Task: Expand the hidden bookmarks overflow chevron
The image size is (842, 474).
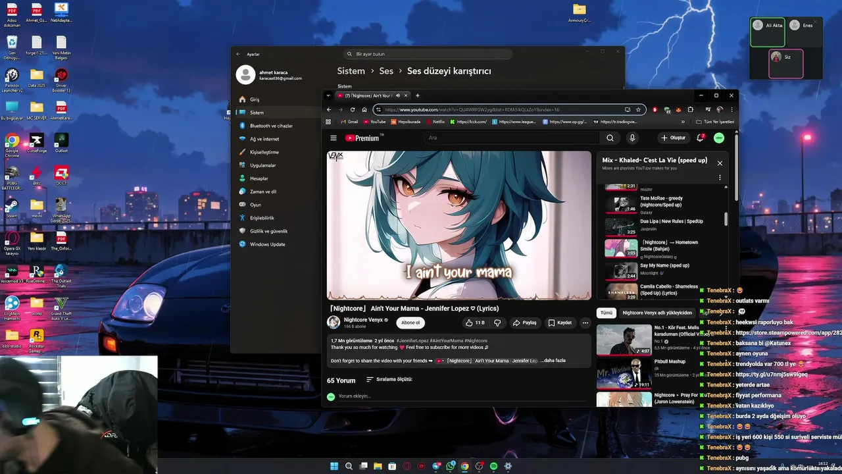Action: [x=682, y=122]
